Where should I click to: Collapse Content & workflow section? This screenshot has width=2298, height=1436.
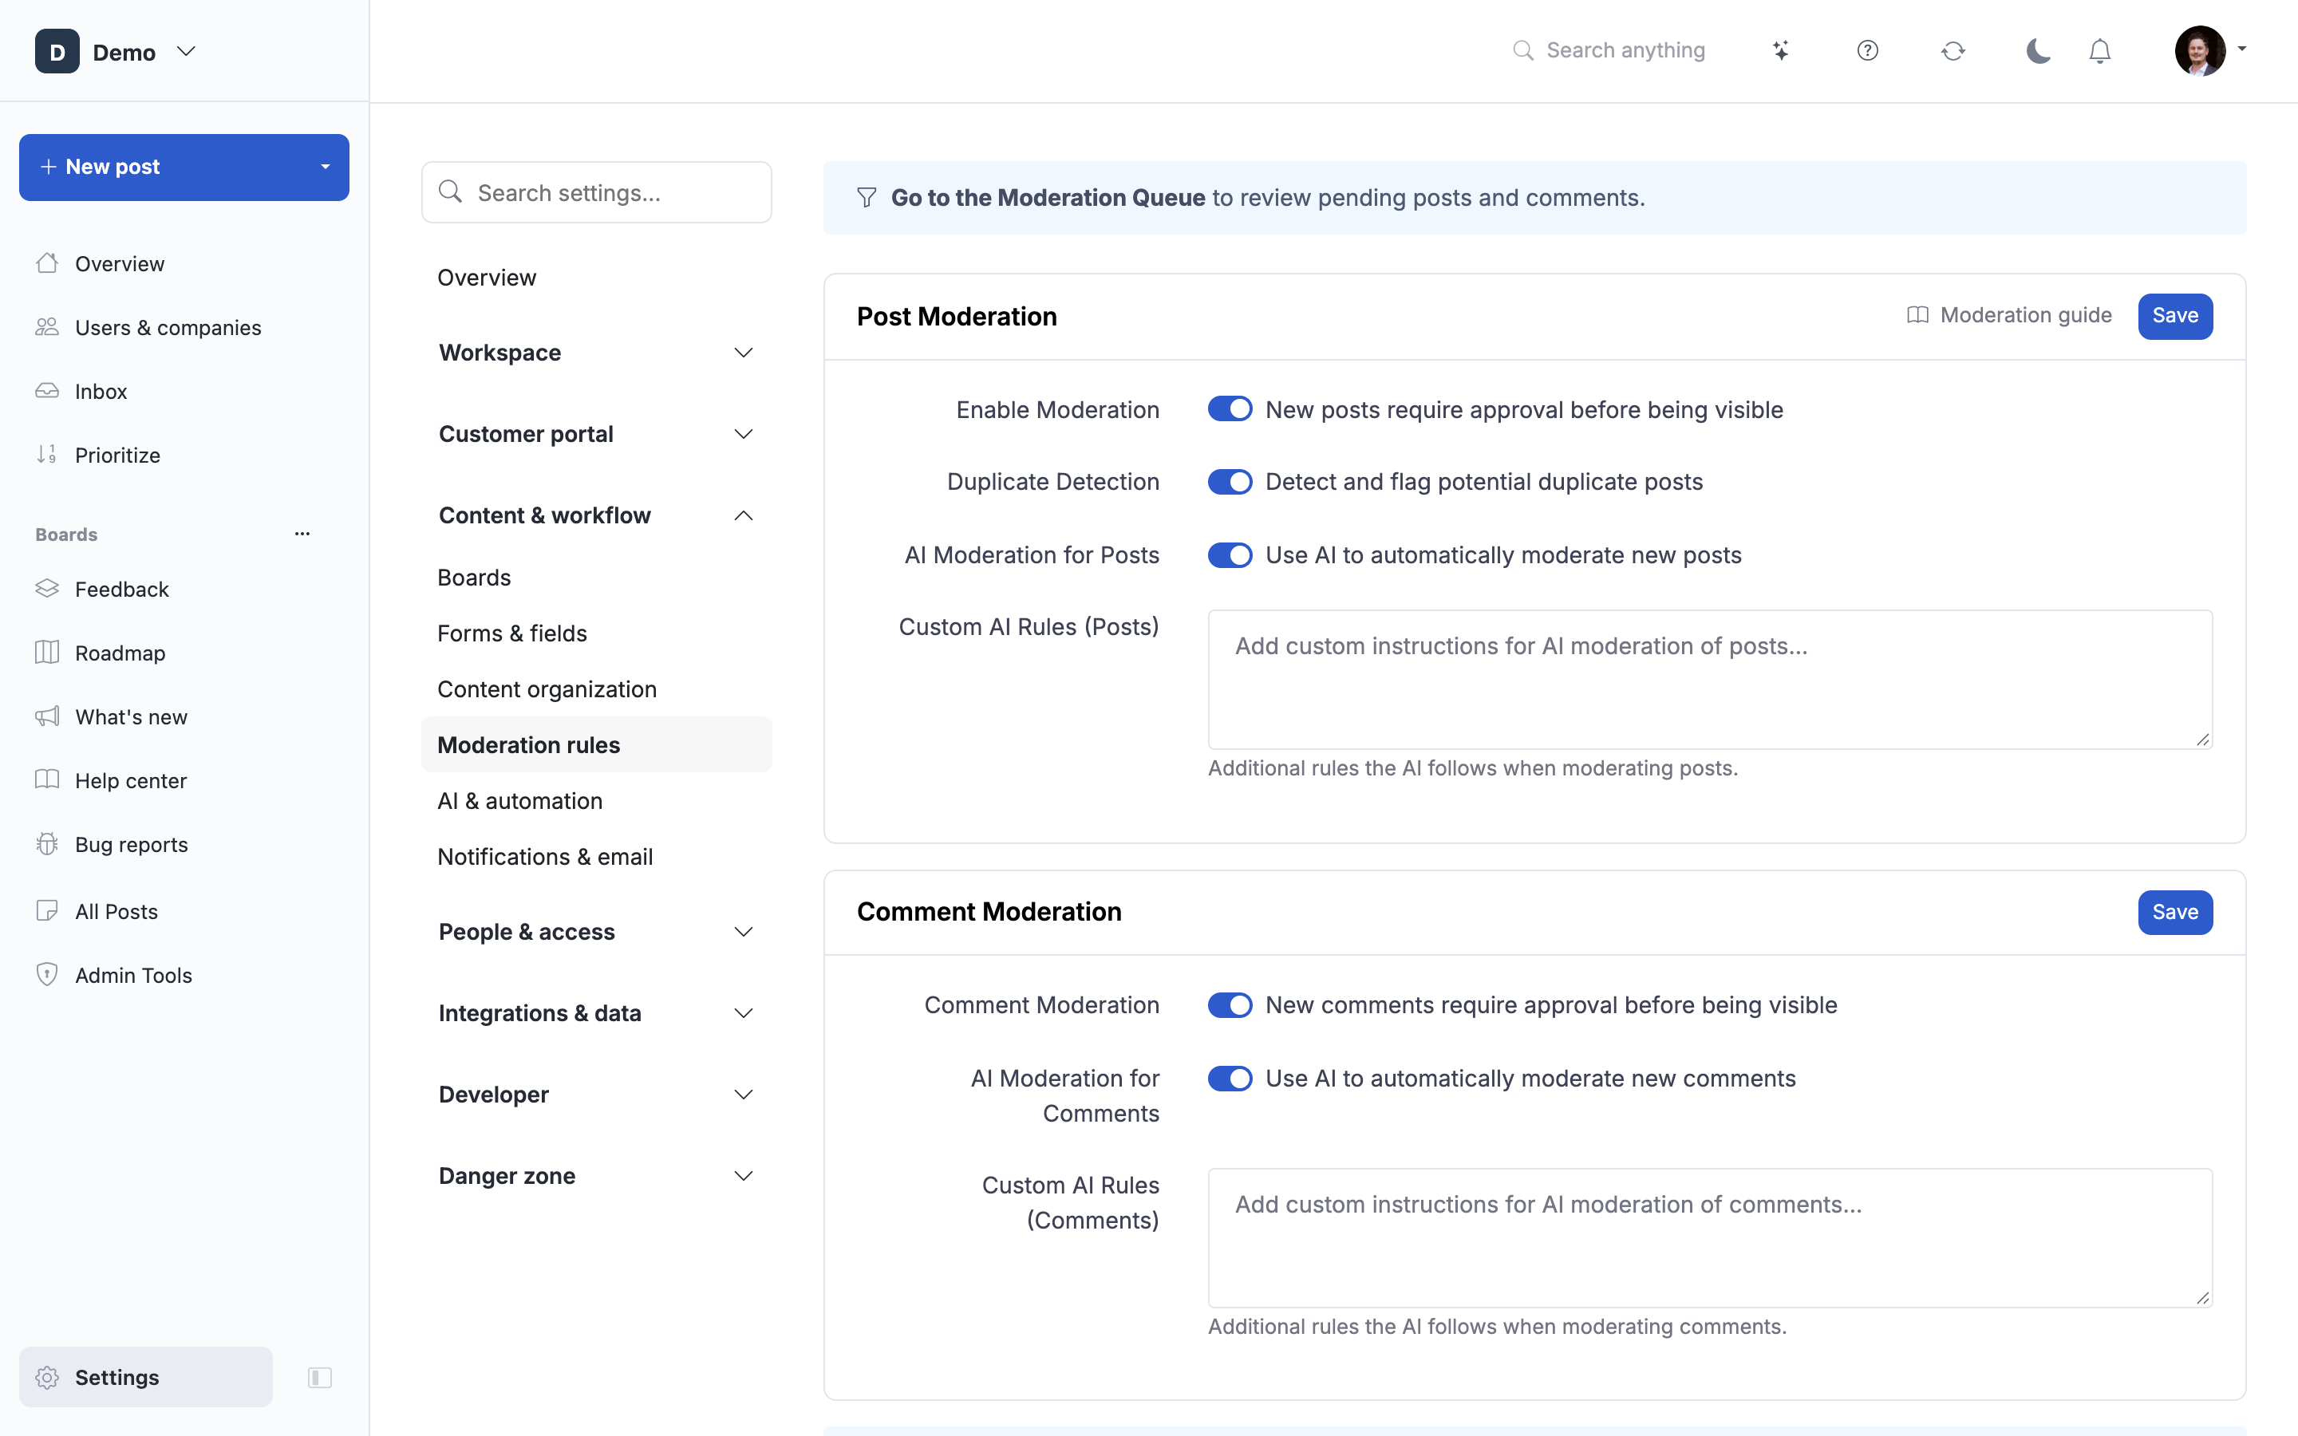[x=596, y=515]
